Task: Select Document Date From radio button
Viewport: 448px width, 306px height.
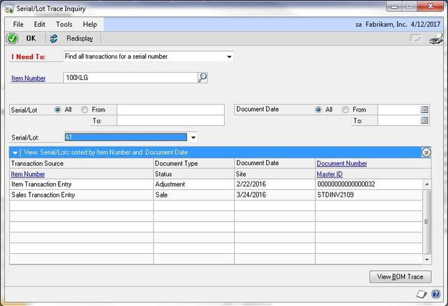Action: pos(345,110)
